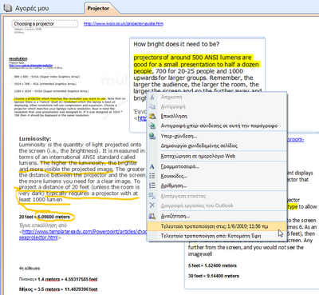Choose Αντιγραφή υπερ-σύνδεσης σε αυτή την παράγραφο

[x=216, y=126]
